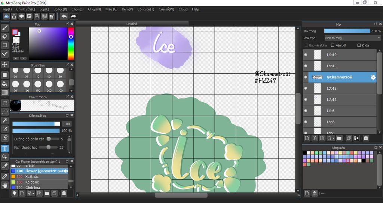Hide the Lớp13 layer
Screen dimensions: 383x203
point(306,89)
